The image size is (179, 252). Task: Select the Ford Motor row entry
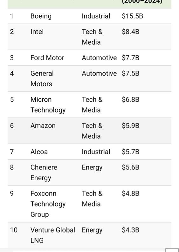[47, 58]
